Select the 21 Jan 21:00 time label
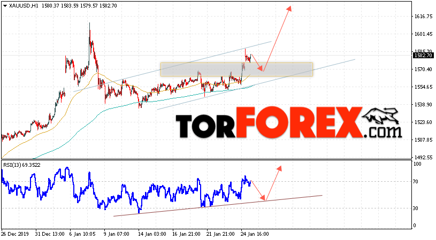The height and width of the screenshot is (240, 436). [x=220, y=234]
